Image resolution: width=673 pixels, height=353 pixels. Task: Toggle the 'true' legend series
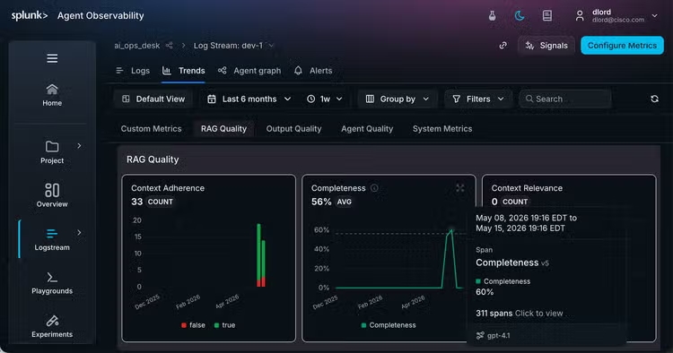pos(224,325)
